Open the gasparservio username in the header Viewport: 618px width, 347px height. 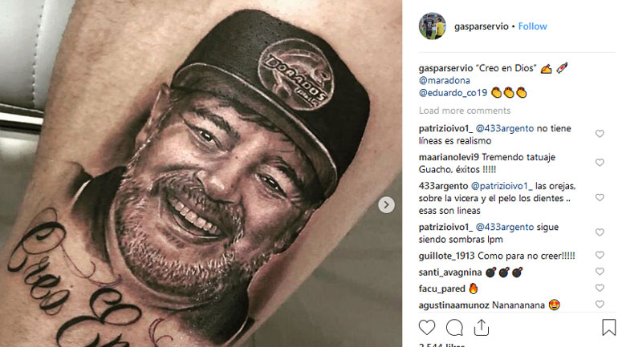pos(482,26)
